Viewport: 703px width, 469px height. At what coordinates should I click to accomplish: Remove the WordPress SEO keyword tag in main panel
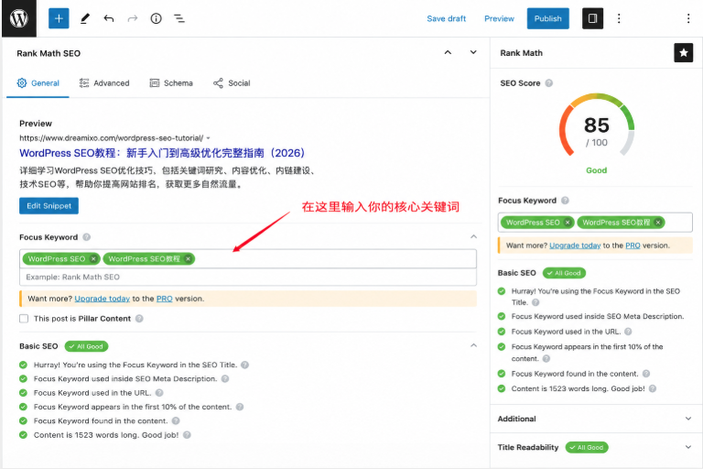point(93,259)
